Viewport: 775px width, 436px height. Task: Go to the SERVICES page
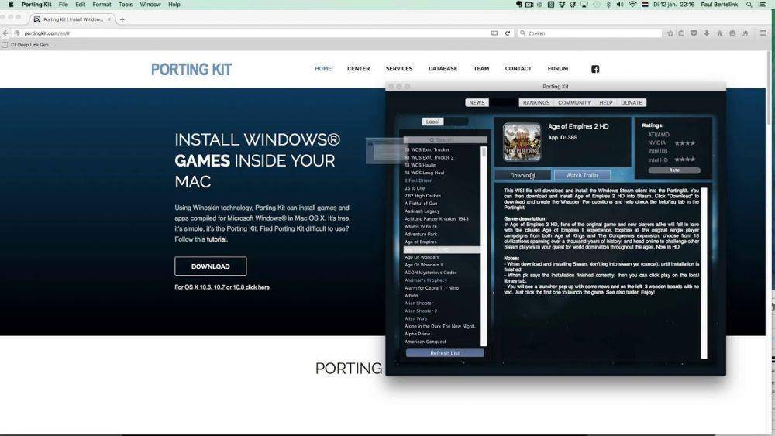click(x=399, y=69)
